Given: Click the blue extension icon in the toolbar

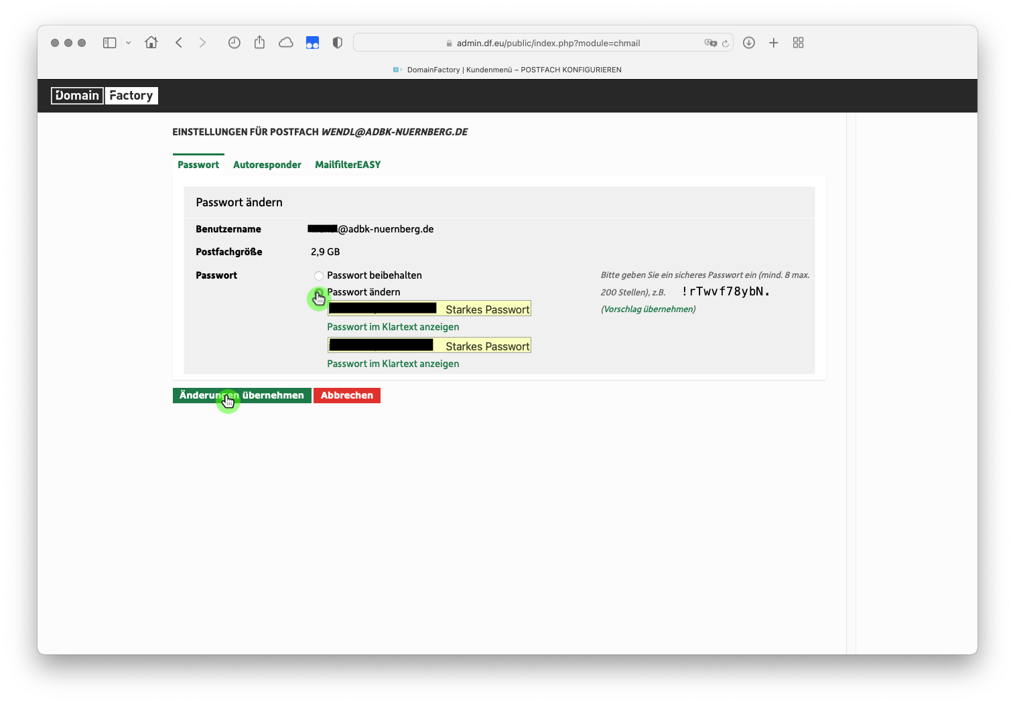Looking at the screenshot, I should [312, 43].
